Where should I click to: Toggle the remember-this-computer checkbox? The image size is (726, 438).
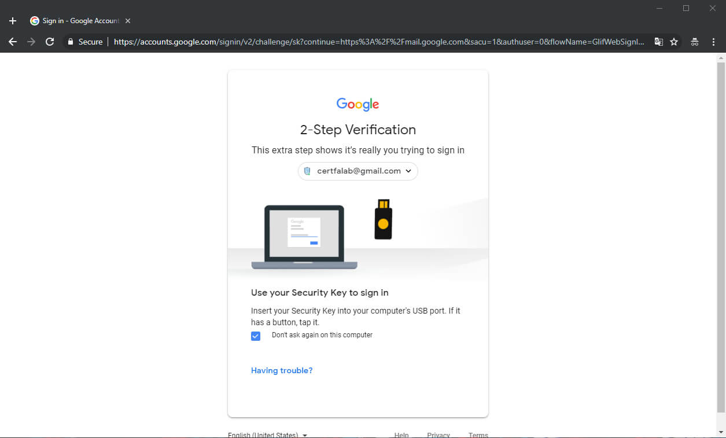click(256, 336)
